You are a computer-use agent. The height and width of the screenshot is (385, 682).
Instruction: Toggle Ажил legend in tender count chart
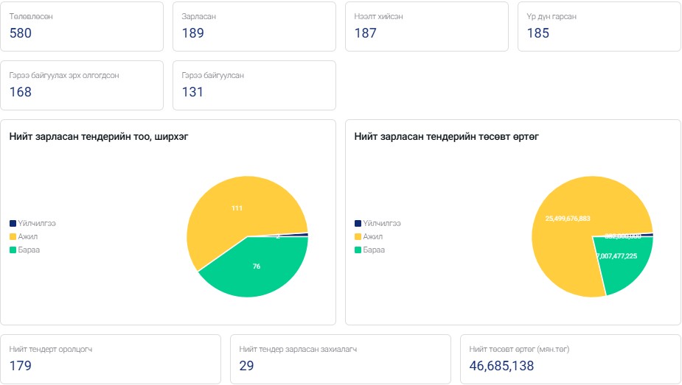28,236
